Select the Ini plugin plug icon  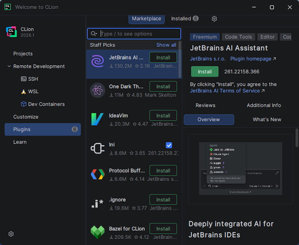98,148
